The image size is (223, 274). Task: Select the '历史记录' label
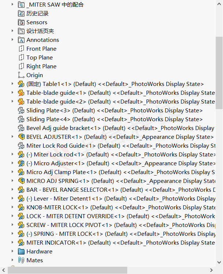[x=37, y=14]
